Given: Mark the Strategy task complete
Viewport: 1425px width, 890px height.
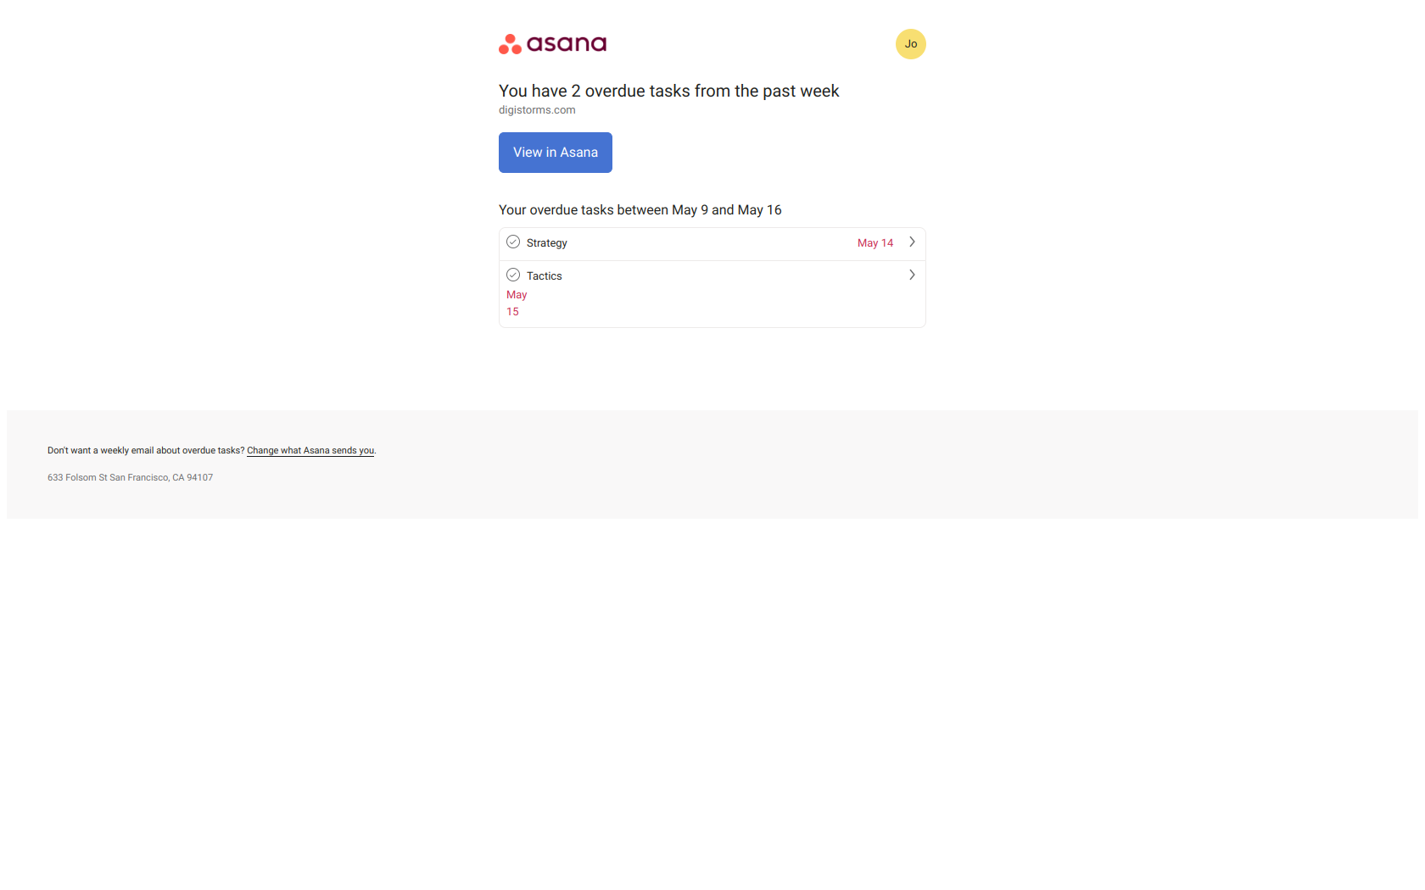Looking at the screenshot, I should pyautogui.click(x=513, y=242).
